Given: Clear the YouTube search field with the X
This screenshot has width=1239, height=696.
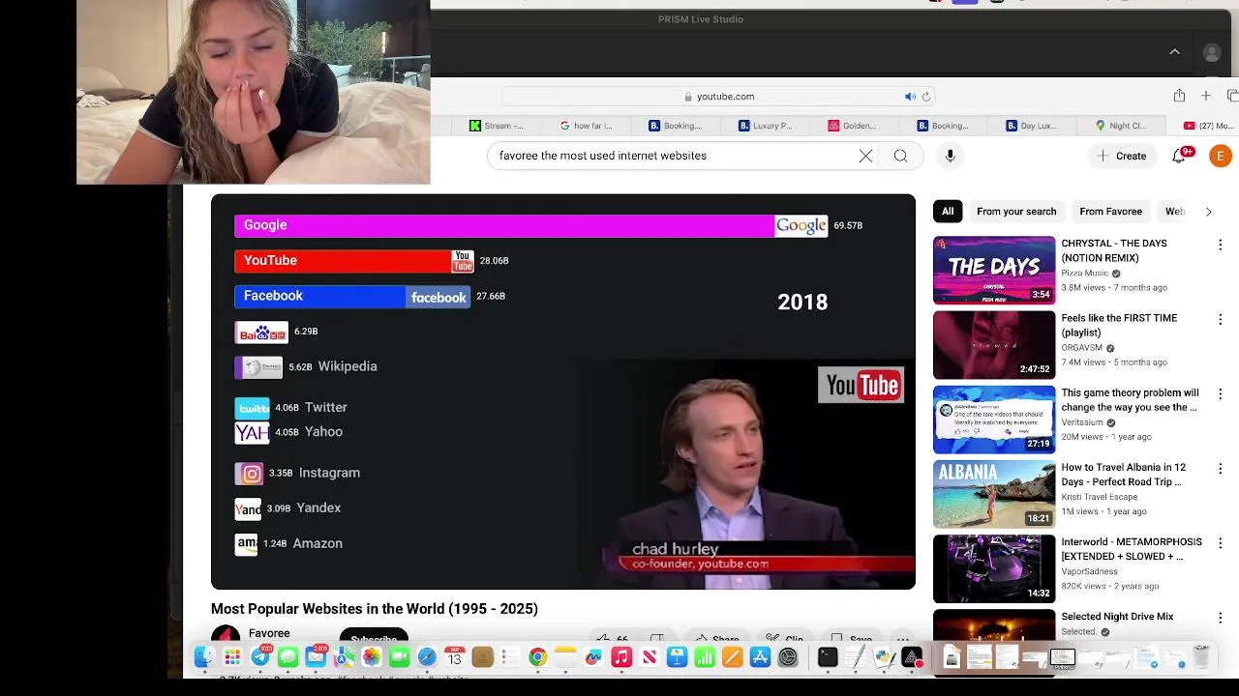Looking at the screenshot, I should pyautogui.click(x=865, y=156).
